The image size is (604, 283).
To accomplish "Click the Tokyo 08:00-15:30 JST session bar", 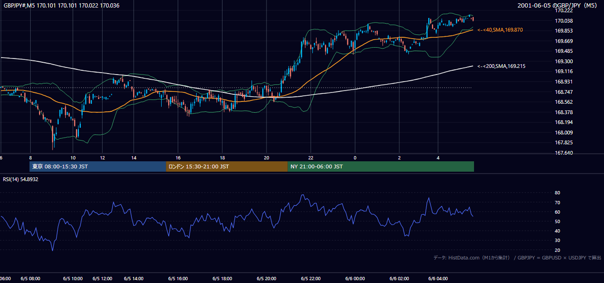I will tap(98, 166).
